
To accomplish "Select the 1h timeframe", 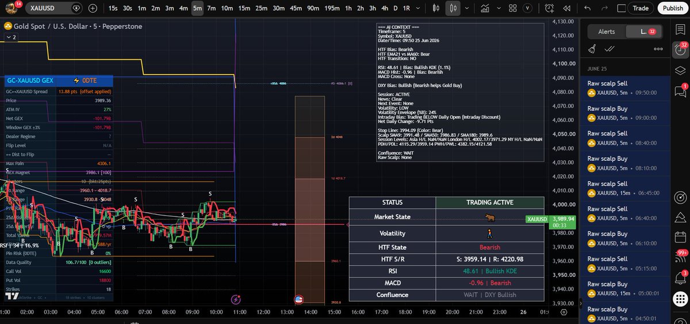I will click(348, 9).
